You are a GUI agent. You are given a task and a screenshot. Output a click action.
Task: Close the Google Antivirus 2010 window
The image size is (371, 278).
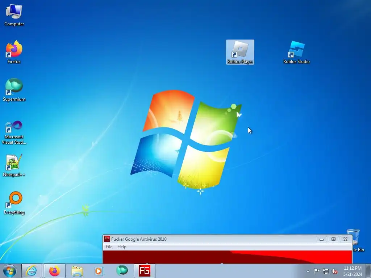[345, 239]
